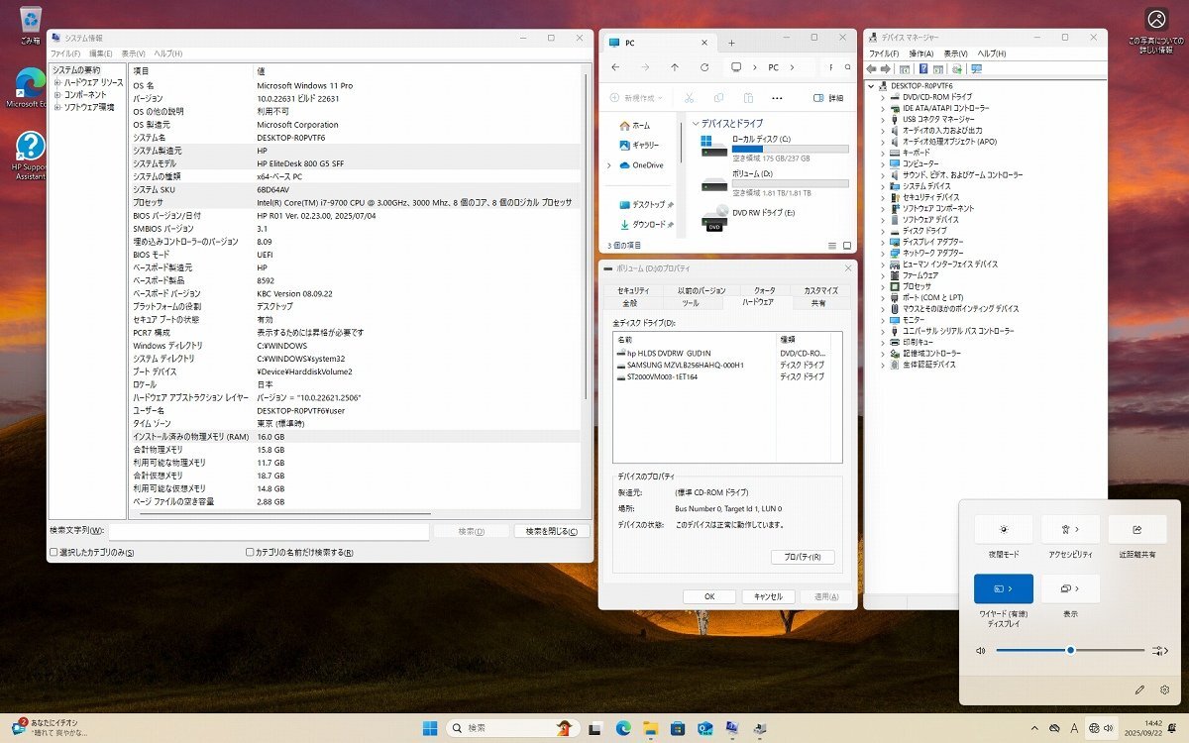
Task: Expand ディスク ドライブ in Device Manager
Action: (x=884, y=231)
